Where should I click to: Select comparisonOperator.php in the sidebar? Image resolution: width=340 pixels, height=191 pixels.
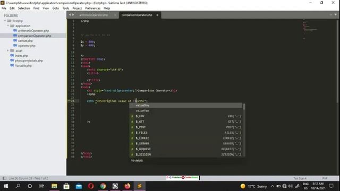click(x=35, y=36)
